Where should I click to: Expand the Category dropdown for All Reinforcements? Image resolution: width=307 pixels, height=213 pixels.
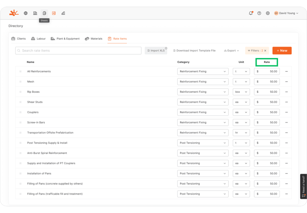coord(203,71)
